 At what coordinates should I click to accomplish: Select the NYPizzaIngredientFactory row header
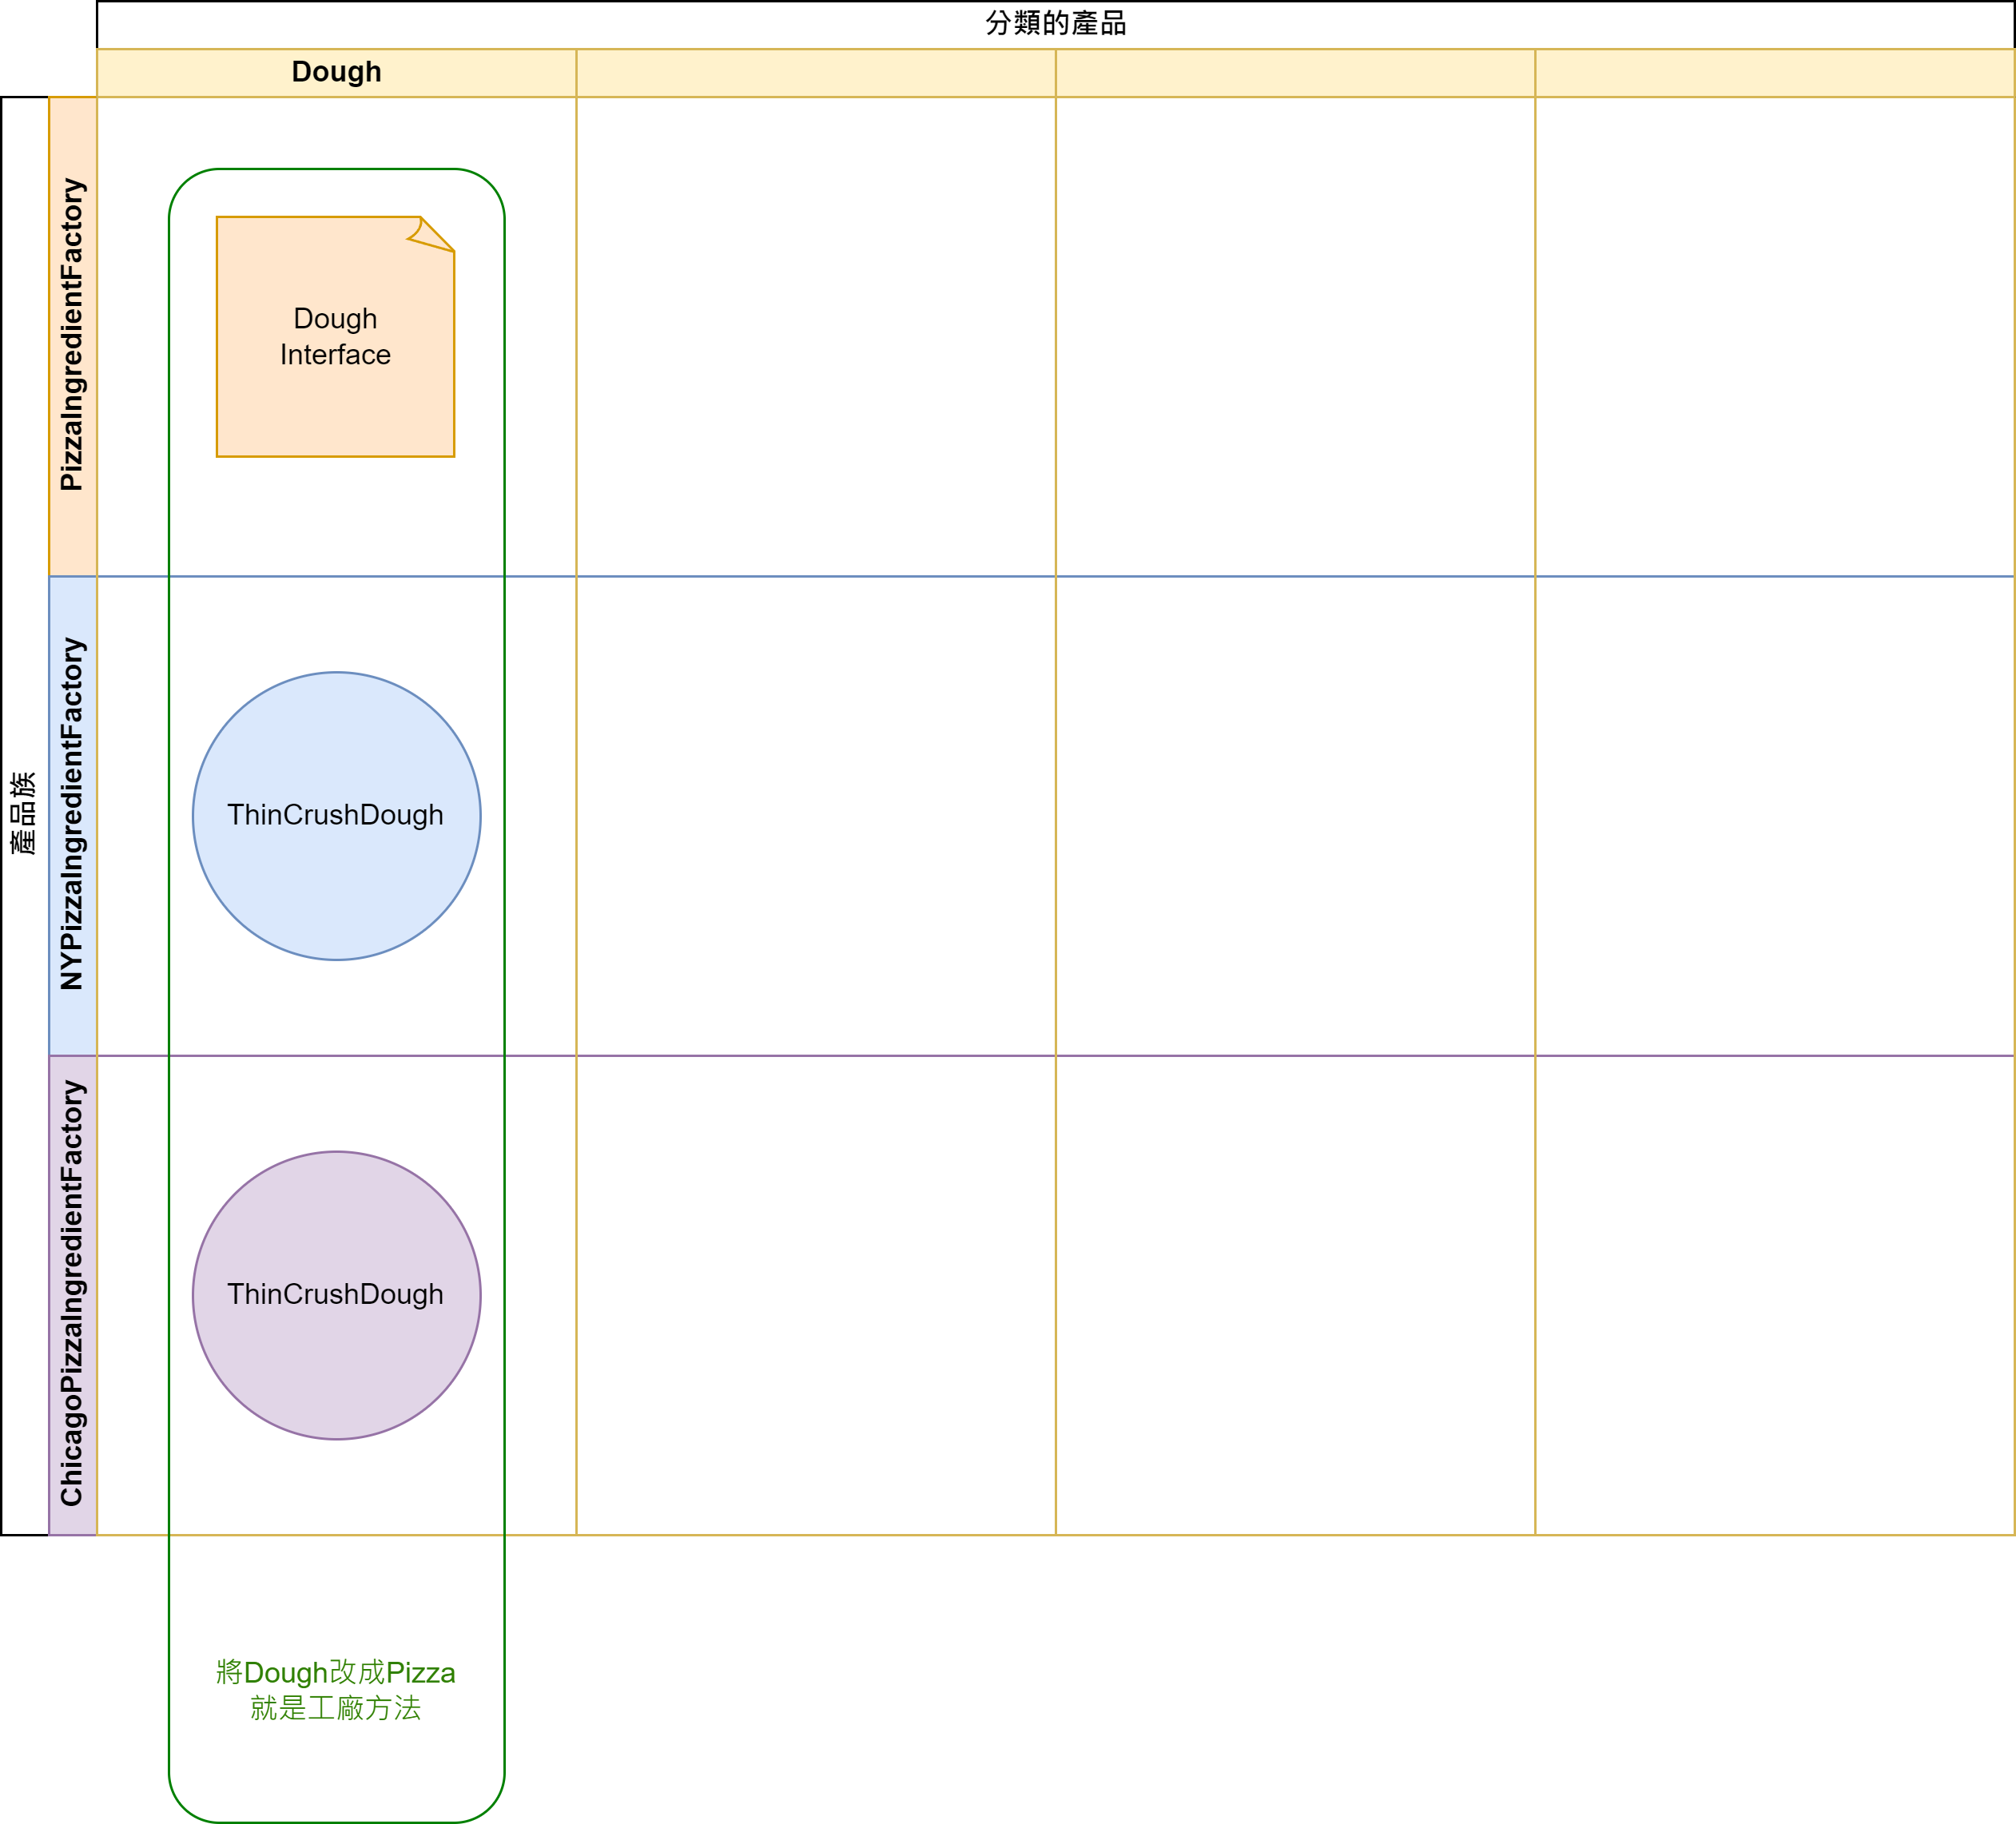coord(72,815)
